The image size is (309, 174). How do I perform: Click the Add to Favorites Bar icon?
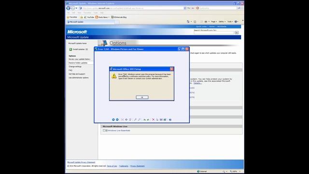pos(82,17)
